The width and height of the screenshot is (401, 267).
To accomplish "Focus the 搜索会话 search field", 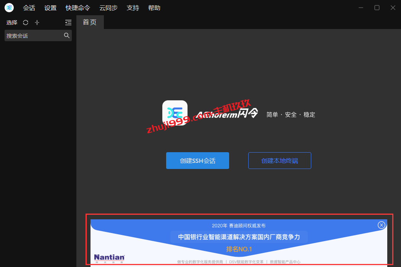I will click(38, 35).
